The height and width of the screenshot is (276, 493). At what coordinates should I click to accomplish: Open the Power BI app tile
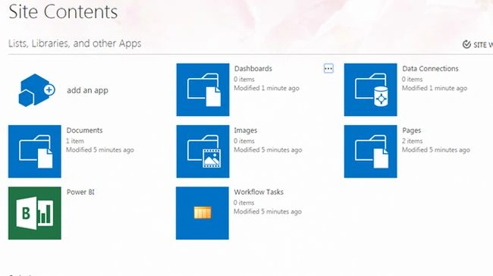point(35,213)
